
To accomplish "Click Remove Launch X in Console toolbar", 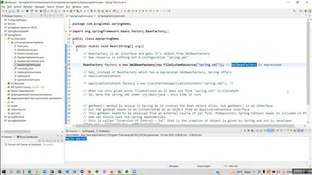I will pyautogui.click(x=249, y=131).
